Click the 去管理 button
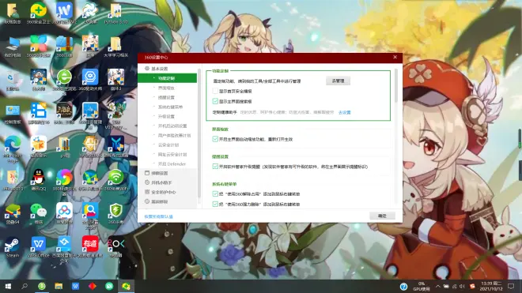 point(338,81)
